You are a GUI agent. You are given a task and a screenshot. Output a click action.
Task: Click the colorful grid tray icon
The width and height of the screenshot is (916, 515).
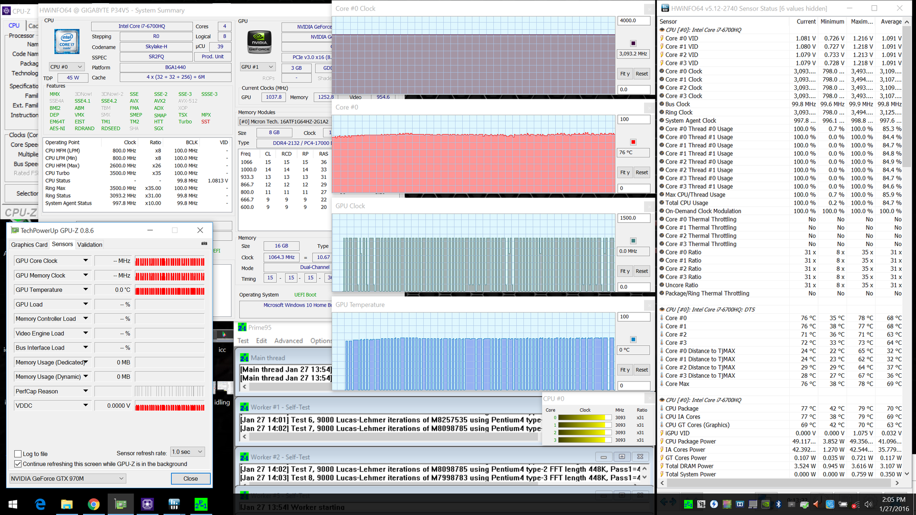pos(727,504)
